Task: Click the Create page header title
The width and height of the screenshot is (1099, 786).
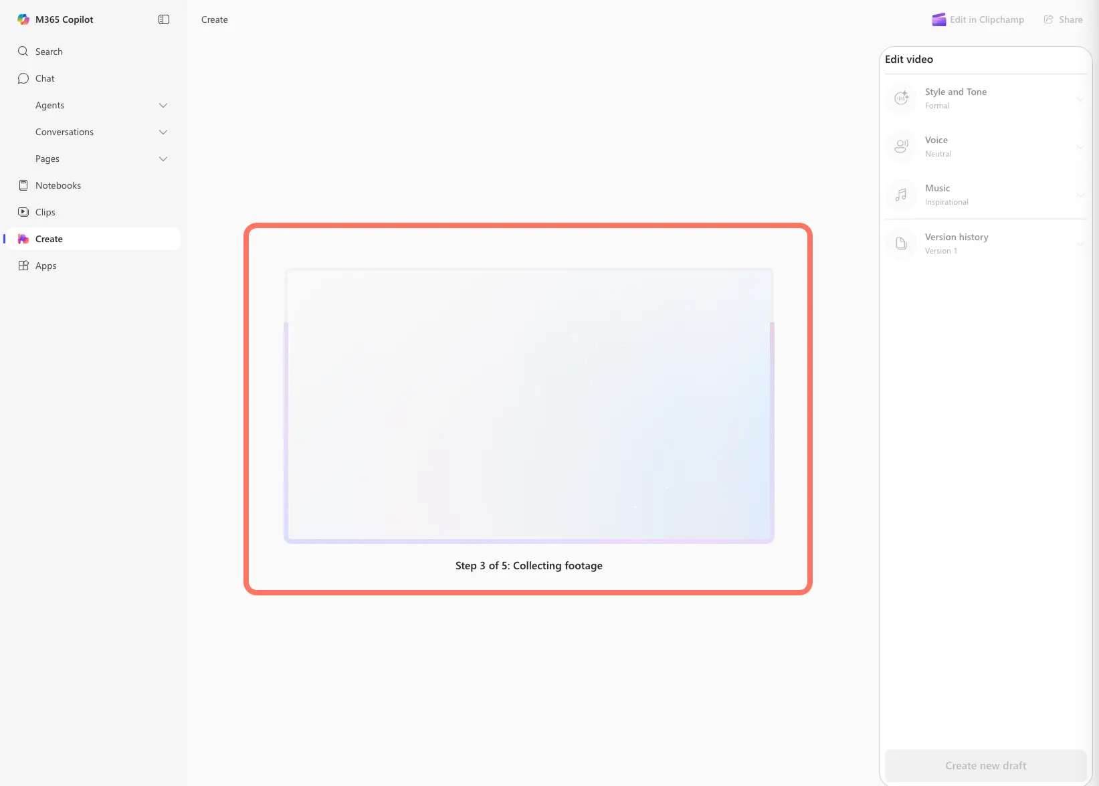Action: (x=214, y=19)
